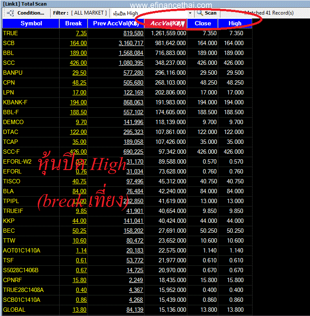
Task: Select the BBL symbol
Action: (x=9, y=53)
